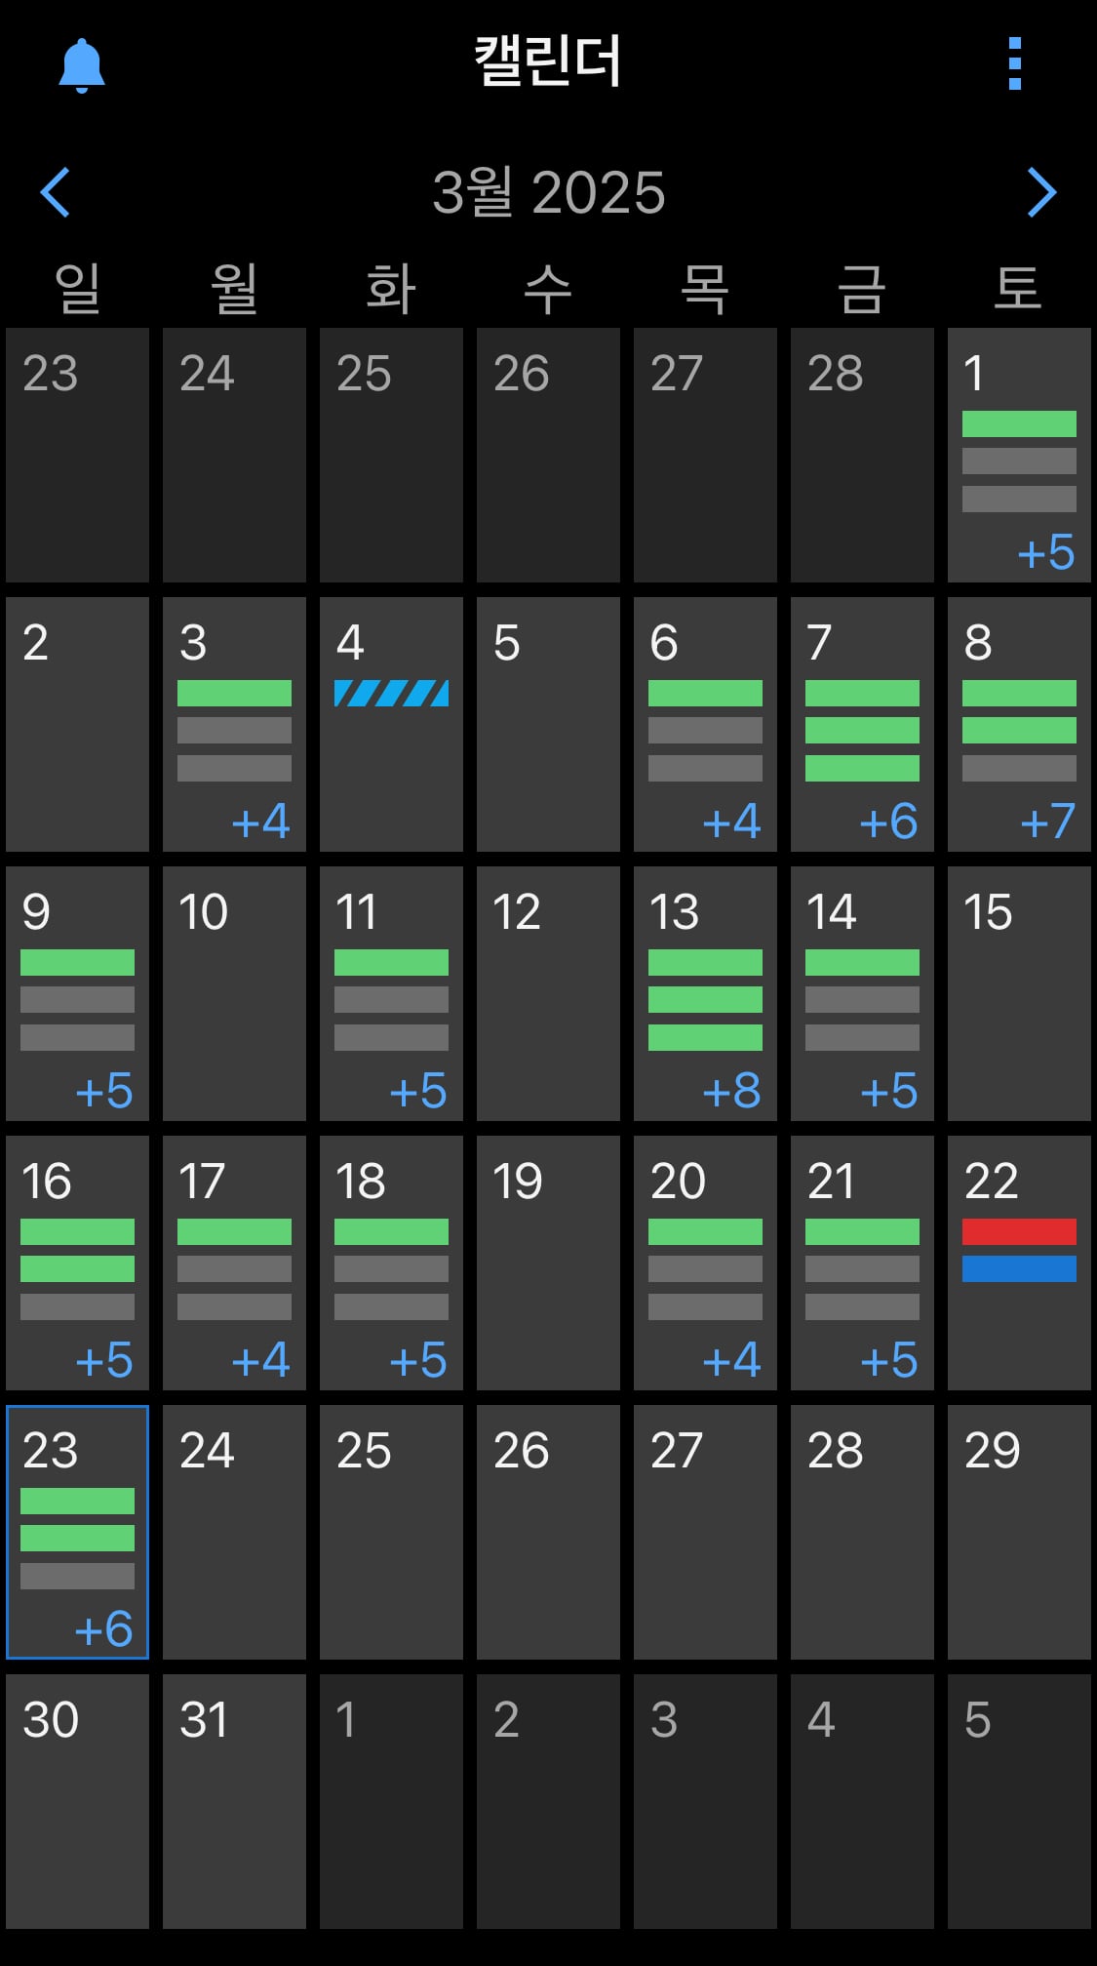The height and width of the screenshot is (1966, 1097).
Task: Choose March 31 day cell
Action: [x=234, y=1801]
